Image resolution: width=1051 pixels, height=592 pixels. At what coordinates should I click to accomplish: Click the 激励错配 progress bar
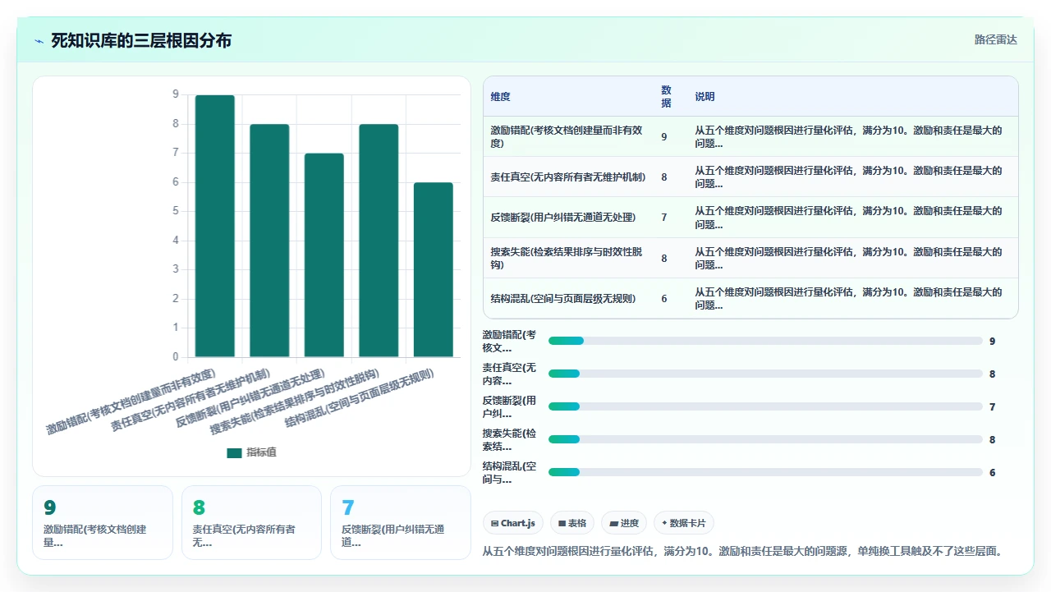(x=765, y=341)
